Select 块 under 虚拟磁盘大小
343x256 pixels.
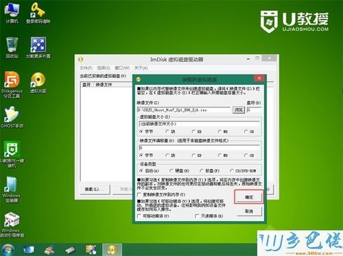[x=171, y=131]
